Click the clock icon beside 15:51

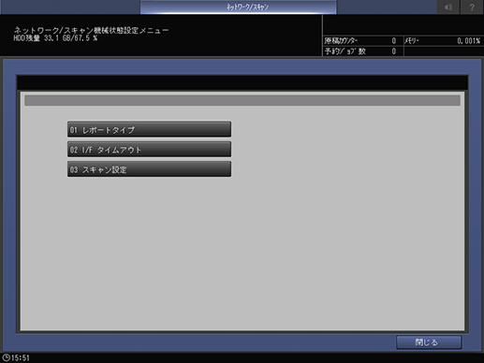click(x=6, y=357)
